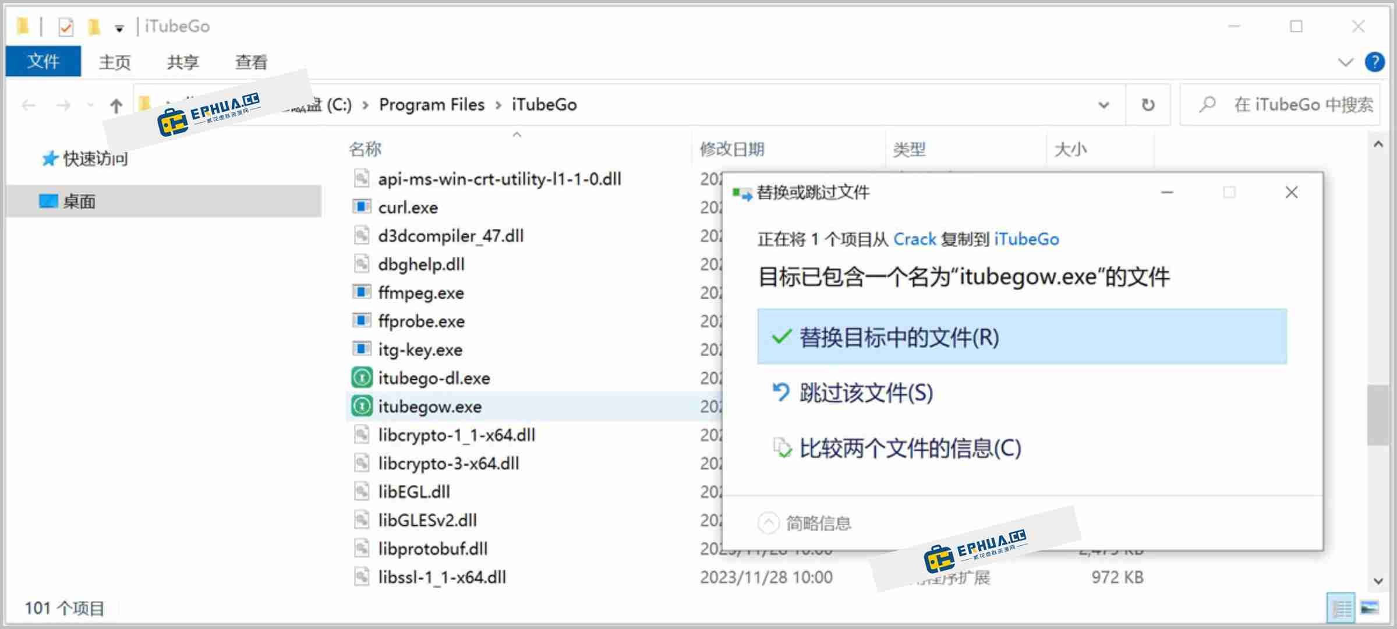Open the quick access toolbar customize dropdown
1397x629 pixels.
click(119, 29)
